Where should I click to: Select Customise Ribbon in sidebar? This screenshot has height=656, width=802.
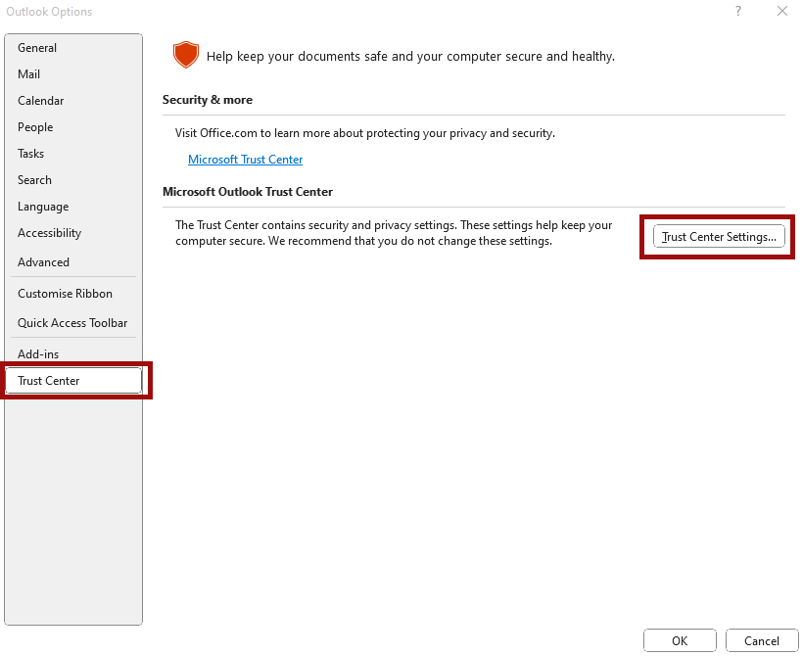[73, 294]
